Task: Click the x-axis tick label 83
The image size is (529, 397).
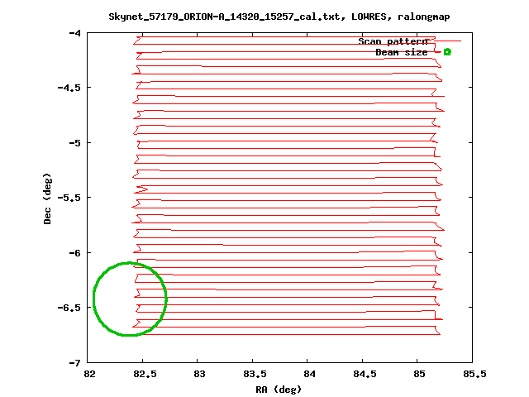Action: (199, 374)
